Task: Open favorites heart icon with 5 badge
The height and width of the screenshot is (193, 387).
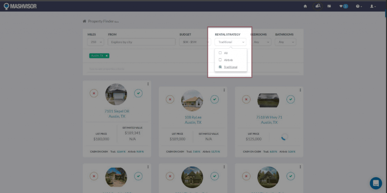Action: pos(343,6)
